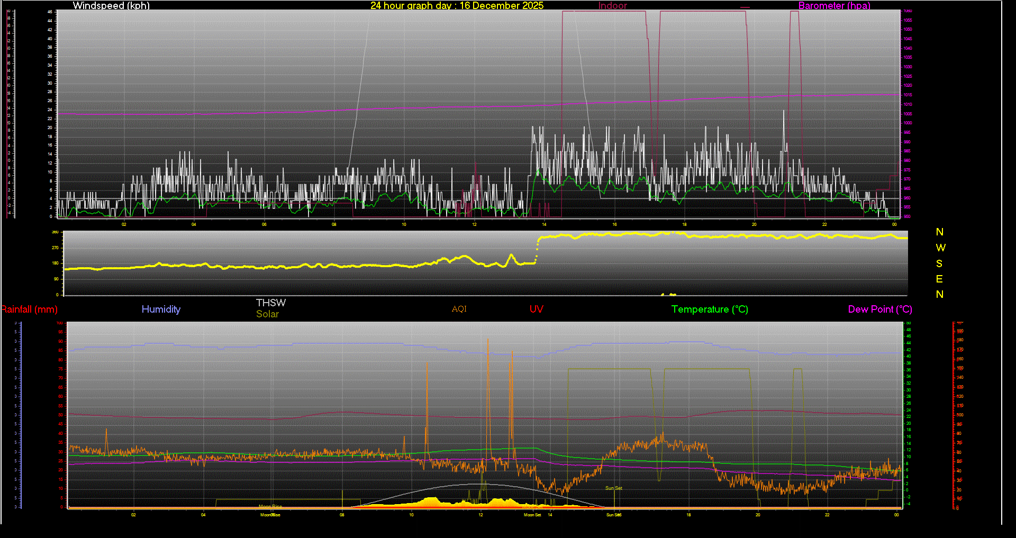Select the Barometer (hpa) legend label
The width and height of the screenshot is (1016, 538).
point(834,6)
